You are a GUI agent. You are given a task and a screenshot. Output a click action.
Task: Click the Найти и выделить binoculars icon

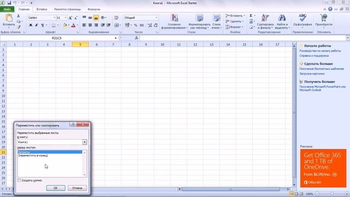point(282,18)
